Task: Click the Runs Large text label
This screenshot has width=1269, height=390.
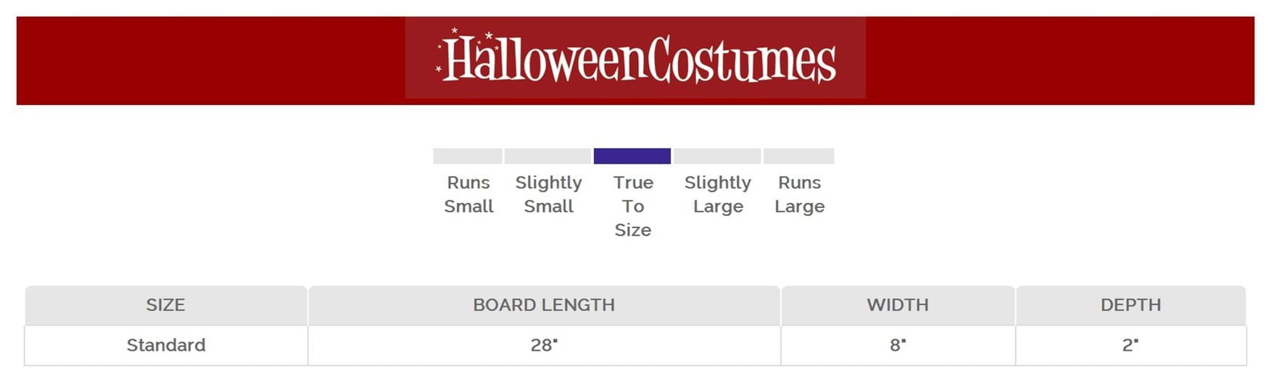Action: coord(799,194)
